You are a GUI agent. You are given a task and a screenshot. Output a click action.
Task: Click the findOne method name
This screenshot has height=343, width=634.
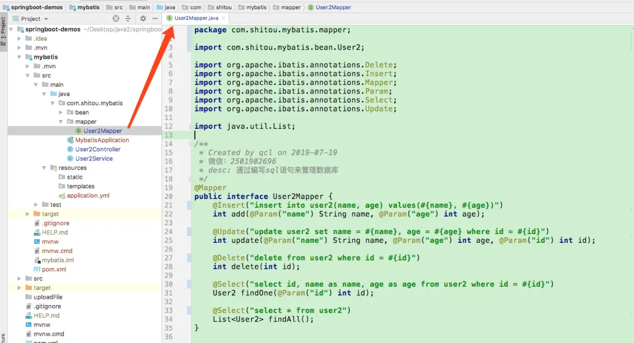pos(256,293)
